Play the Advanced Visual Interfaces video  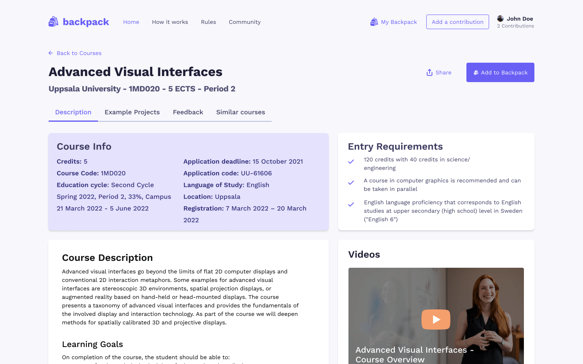coord(436,320)
